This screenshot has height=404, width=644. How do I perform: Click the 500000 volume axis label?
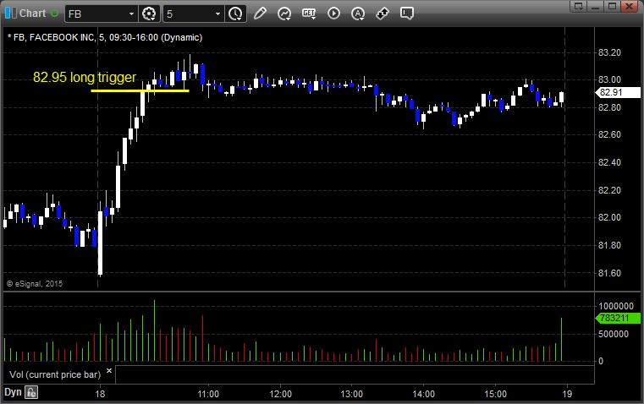614,335
